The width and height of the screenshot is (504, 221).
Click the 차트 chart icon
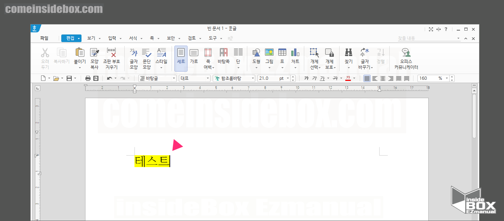click(295, 53)
